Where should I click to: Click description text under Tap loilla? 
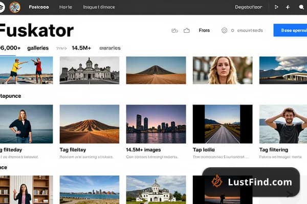[221, 157]
